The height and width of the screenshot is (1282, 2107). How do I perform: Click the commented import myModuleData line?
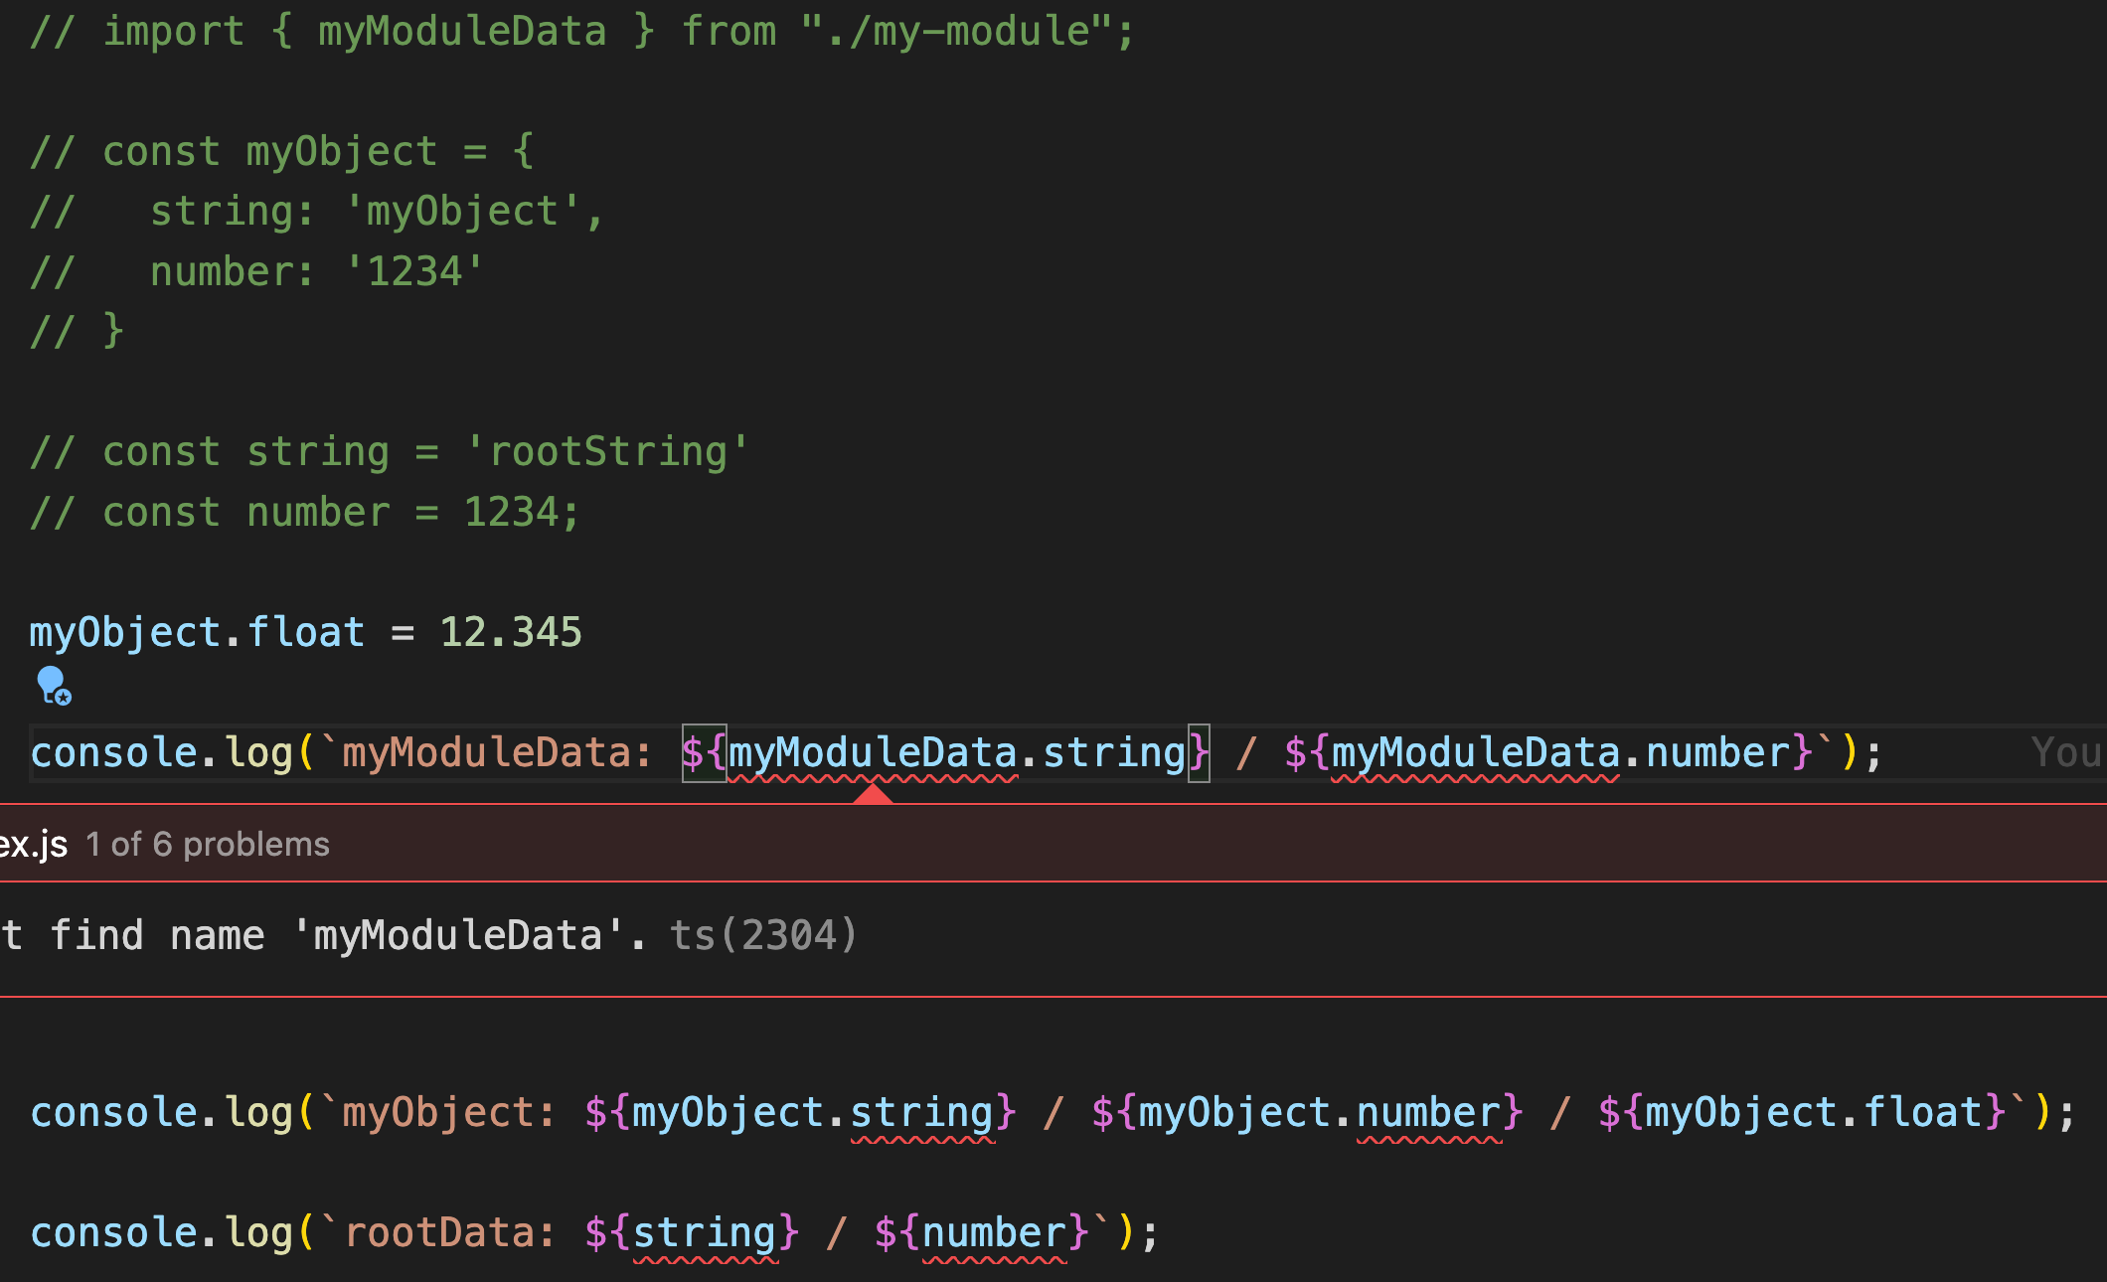(581, 32)
